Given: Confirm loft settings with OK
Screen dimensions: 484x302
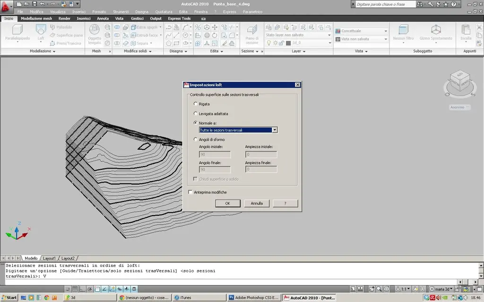Looking at the screenshot, I should tap(228, 203).
